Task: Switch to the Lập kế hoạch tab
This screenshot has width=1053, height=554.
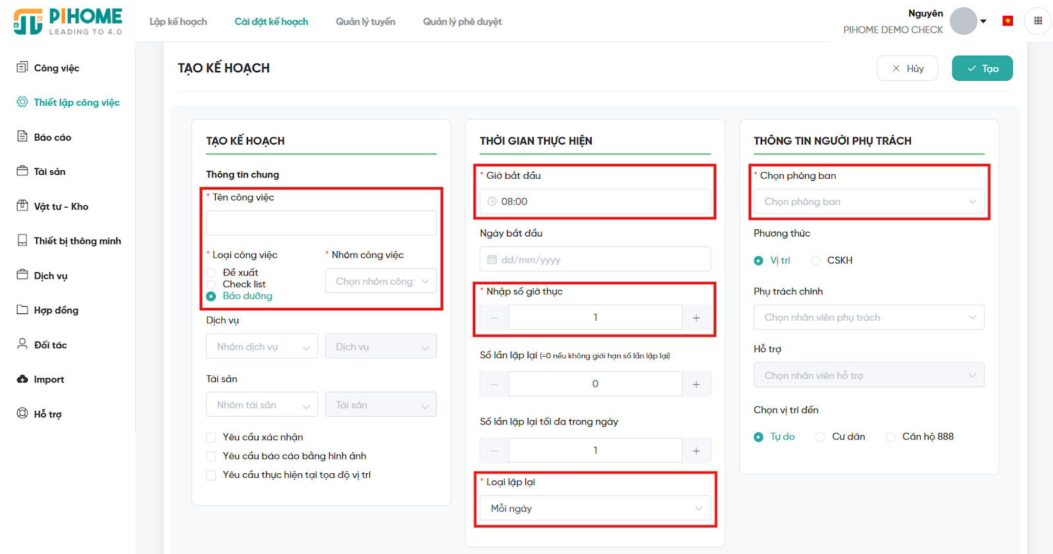Action: coord(178,22)
